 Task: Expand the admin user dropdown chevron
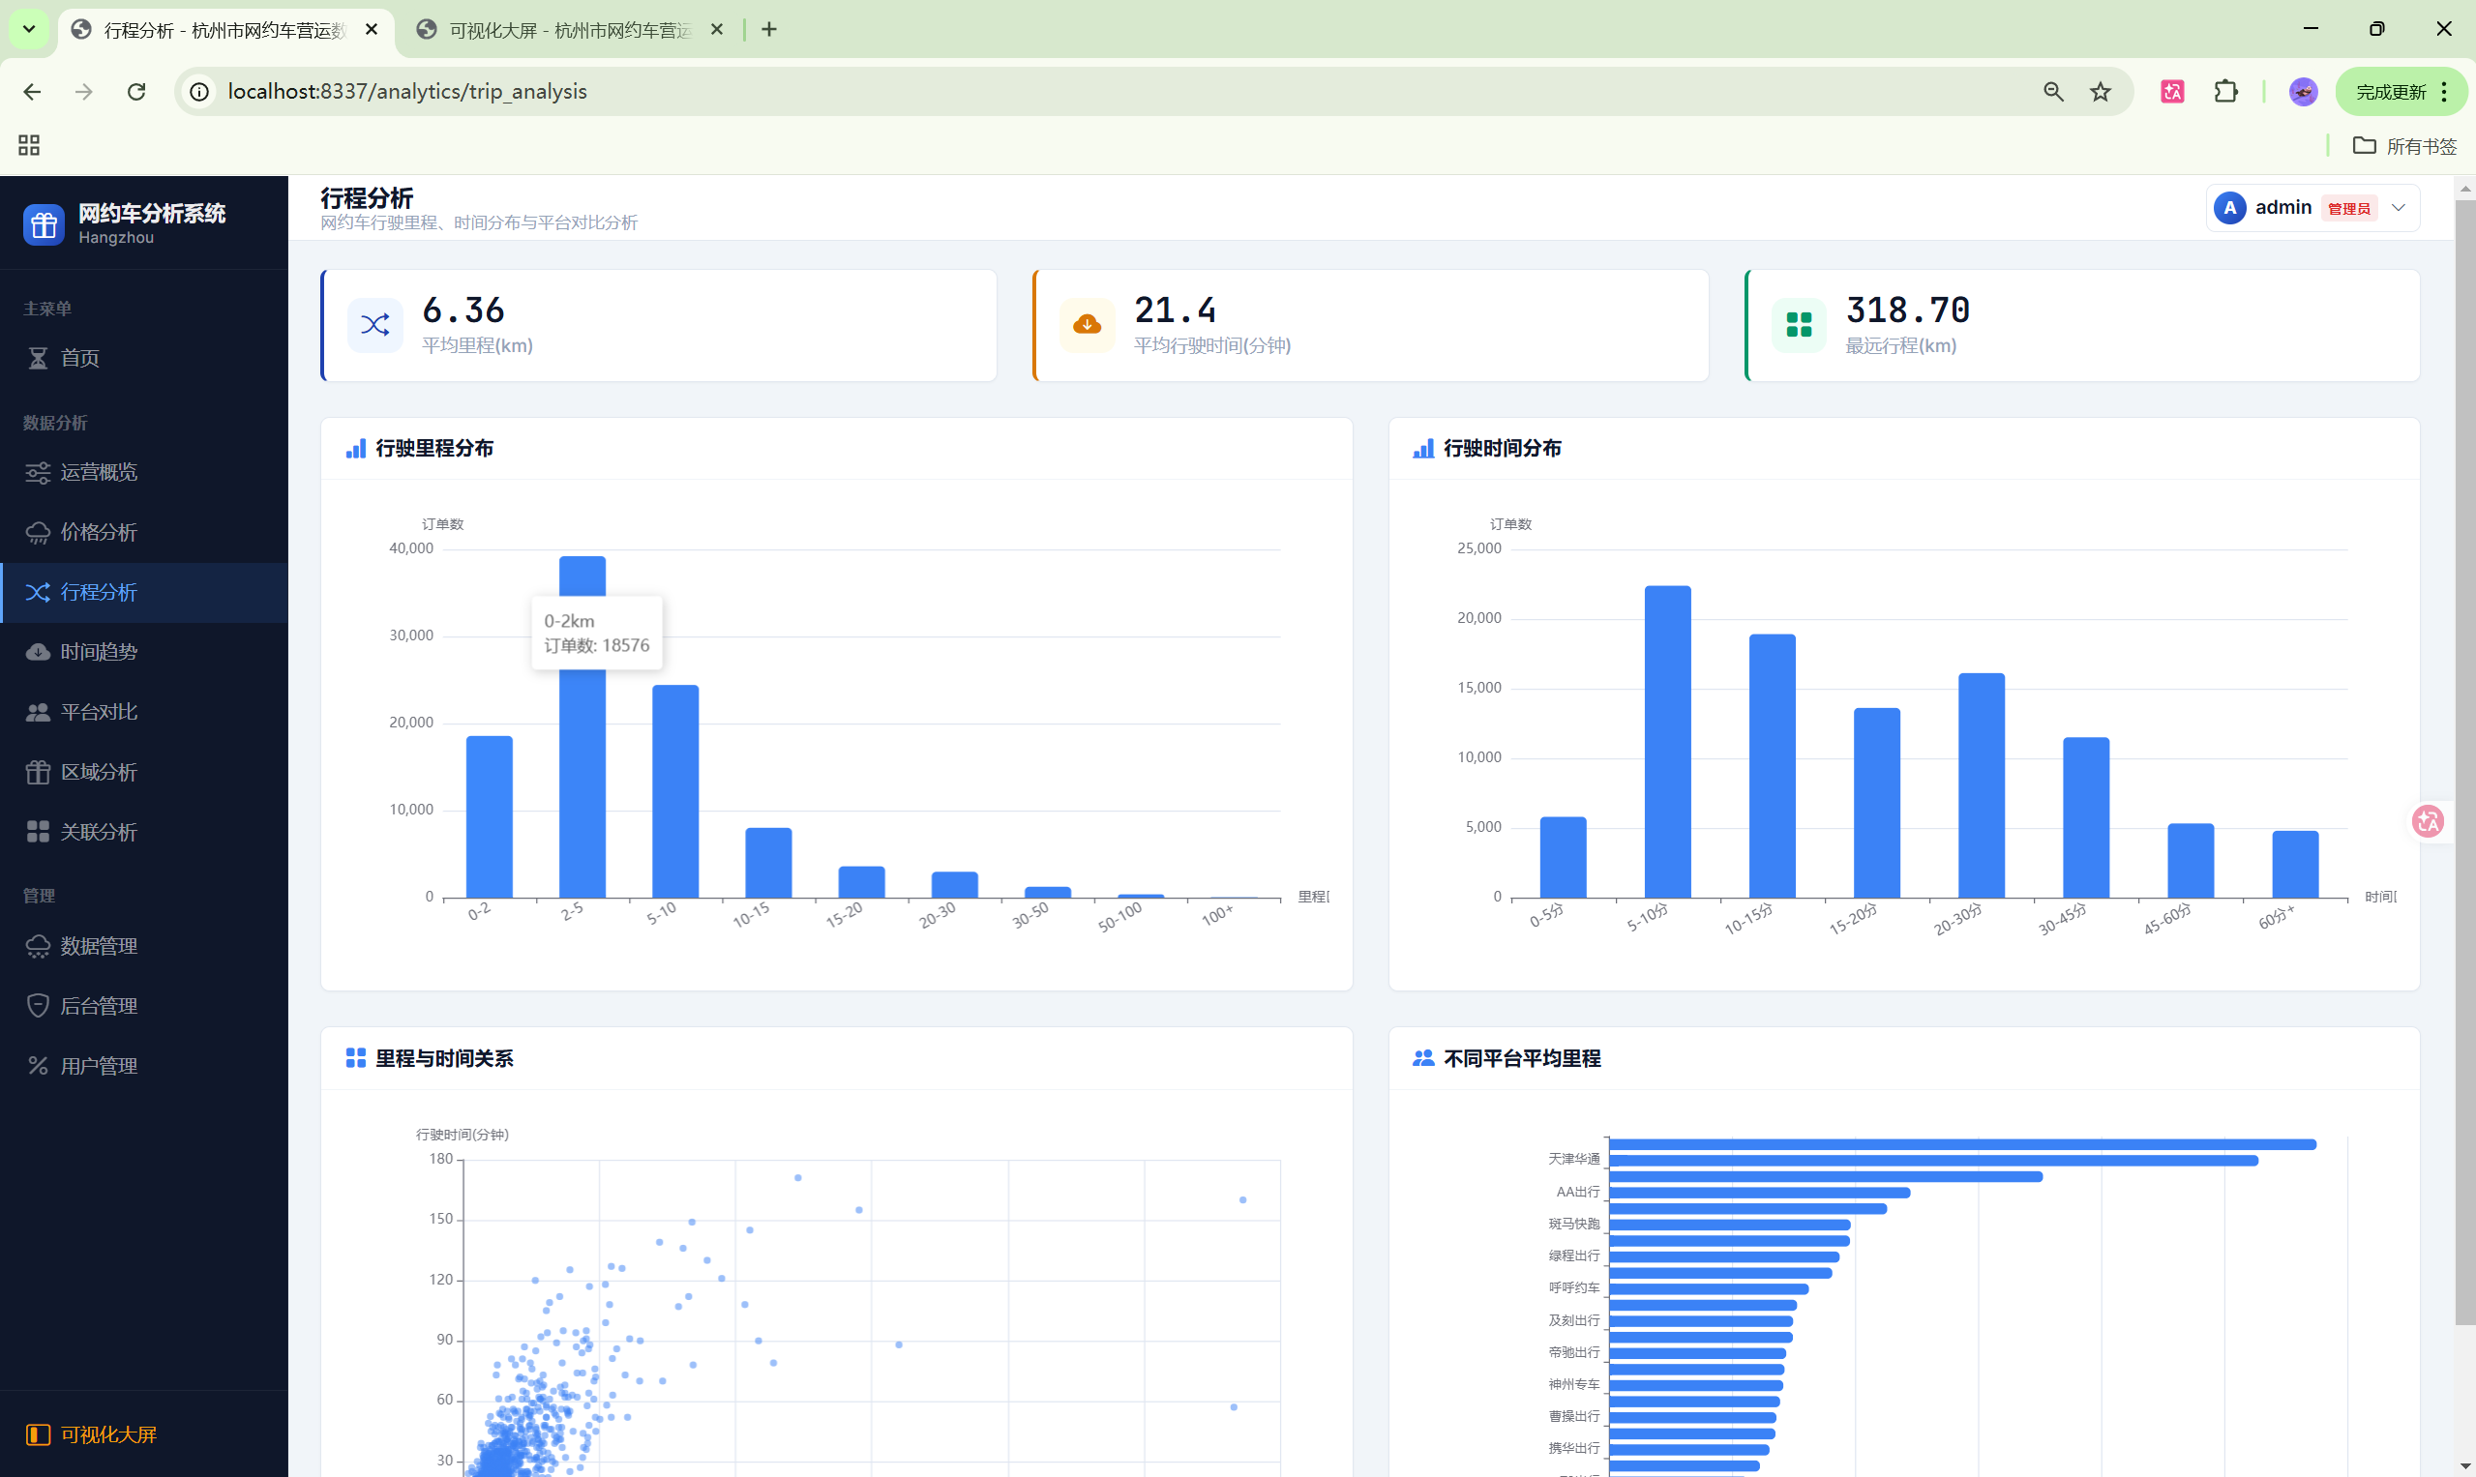pyautogui.click(x=2399, y=208)
